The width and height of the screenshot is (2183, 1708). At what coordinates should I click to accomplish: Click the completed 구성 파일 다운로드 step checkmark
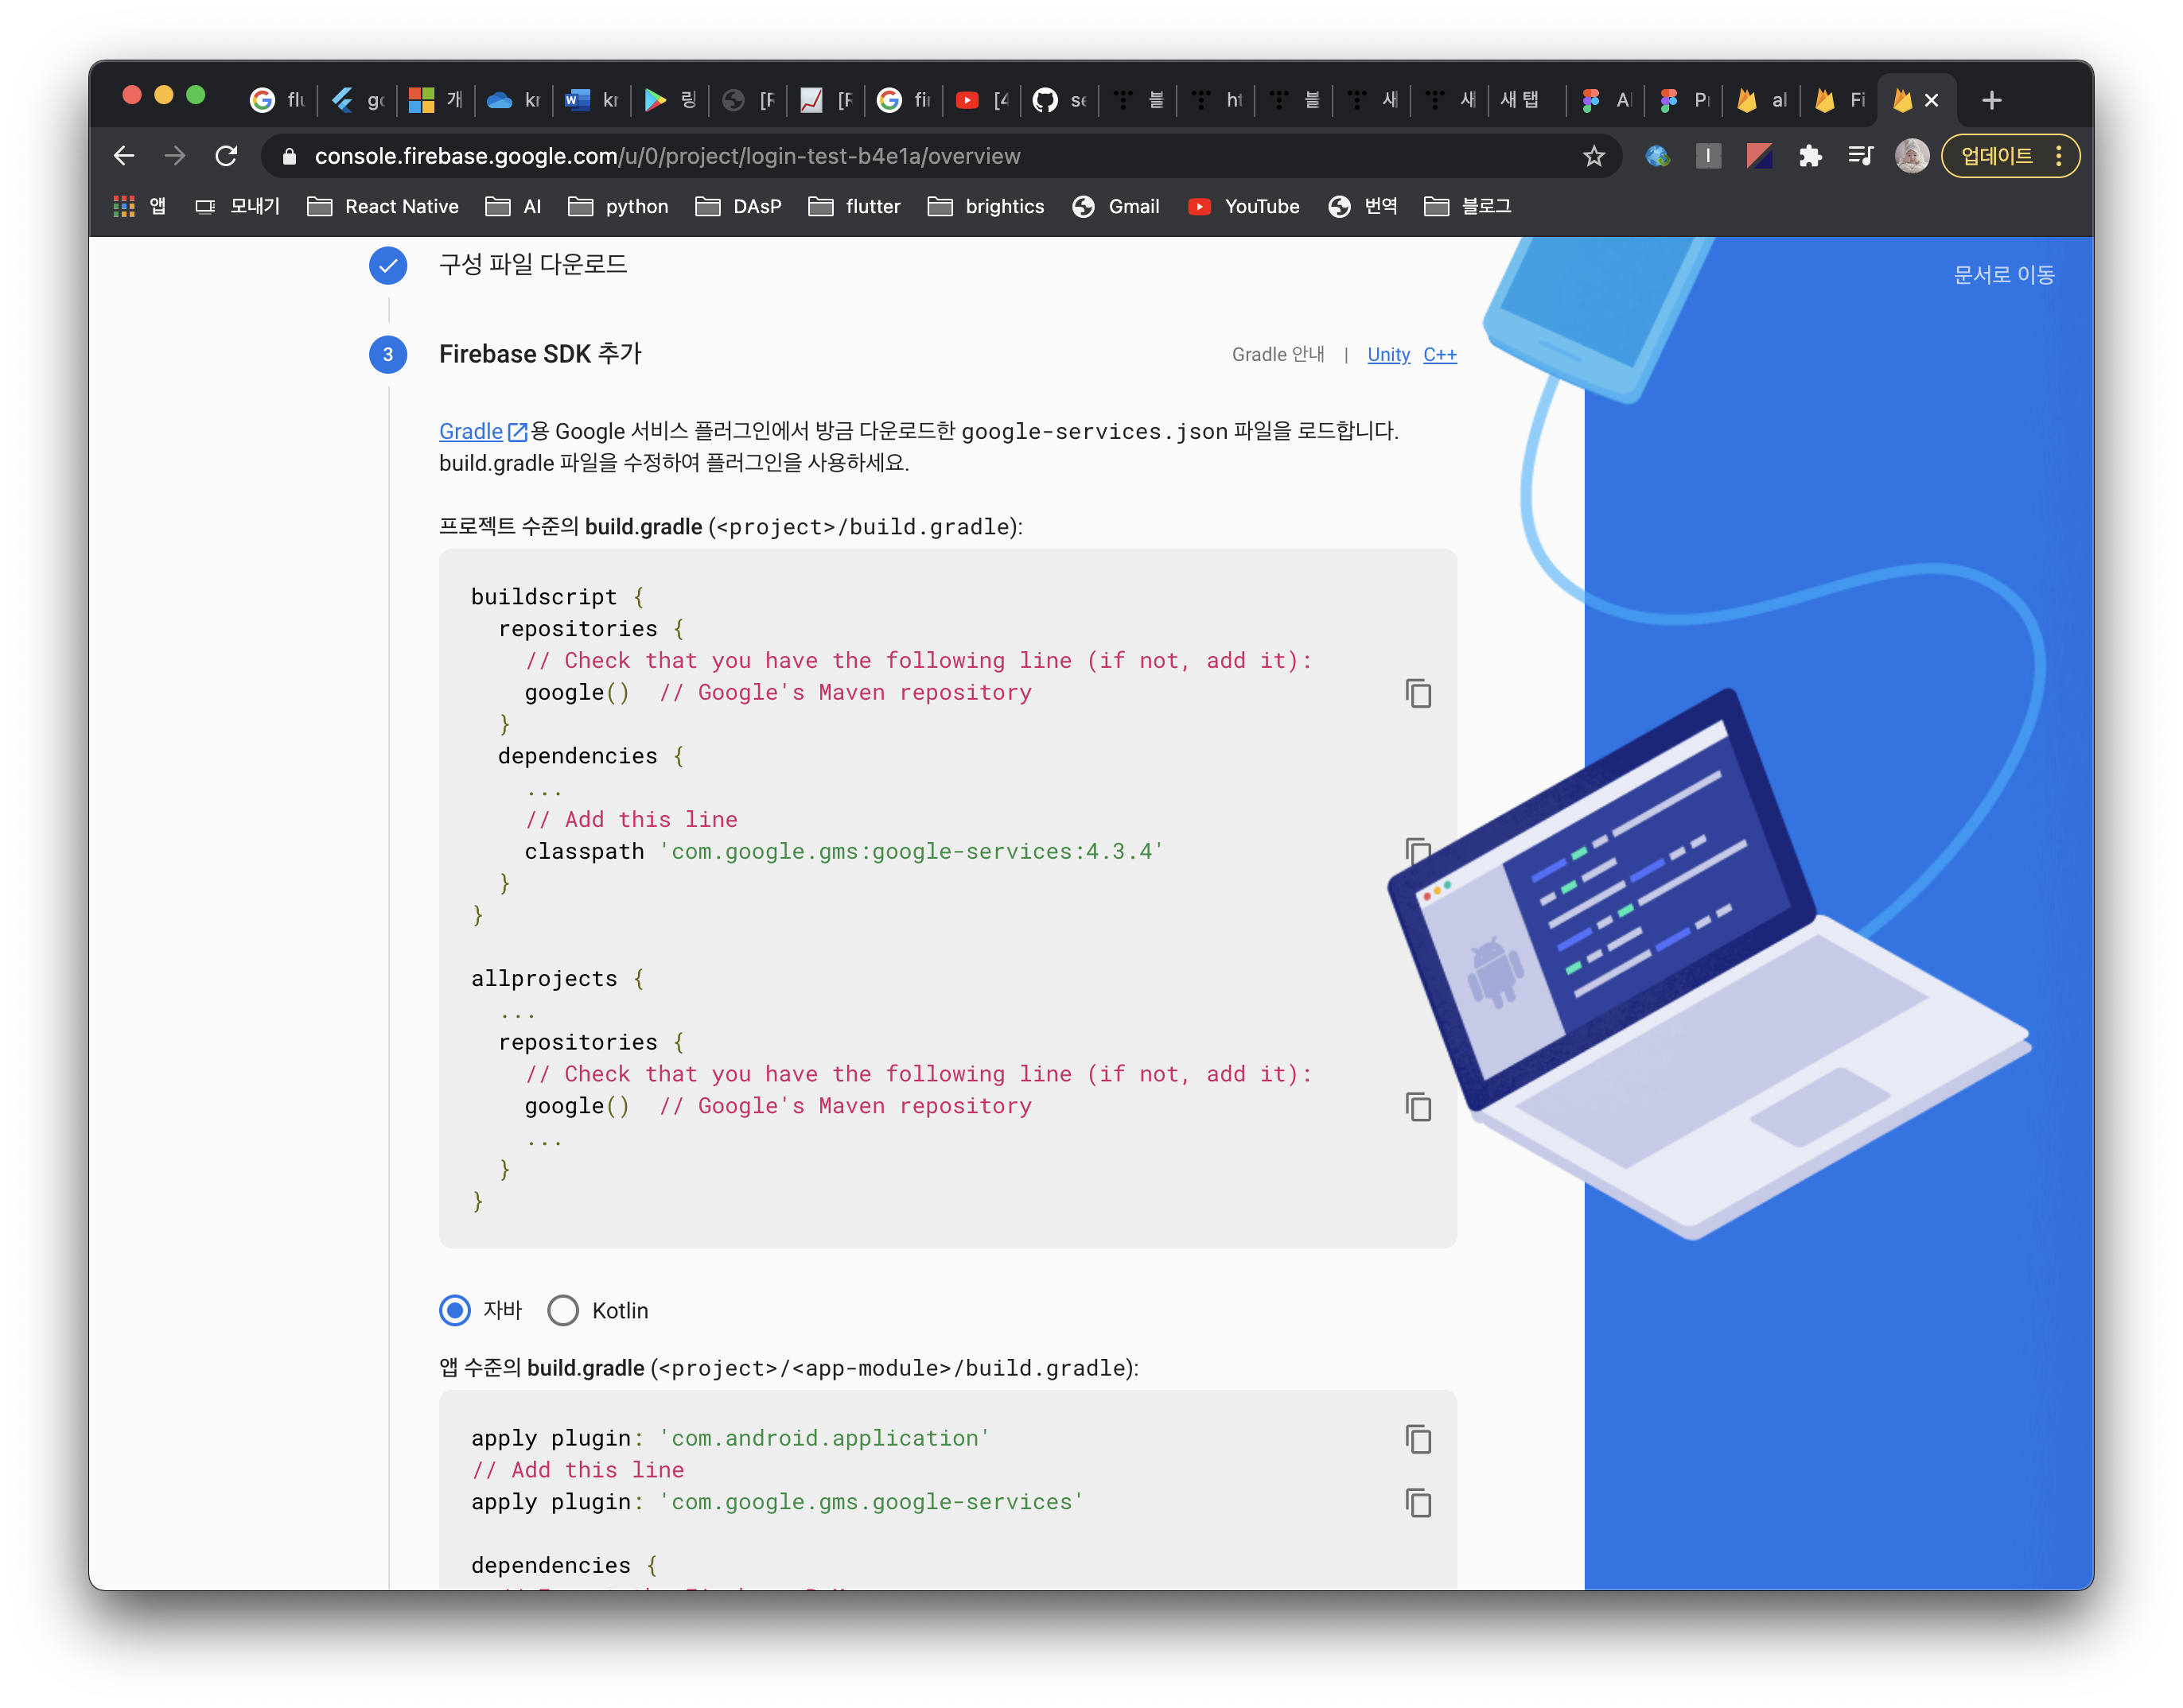point(388,265)
